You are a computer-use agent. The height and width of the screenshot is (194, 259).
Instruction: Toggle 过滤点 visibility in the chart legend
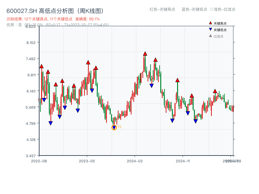tap(215, 35)
